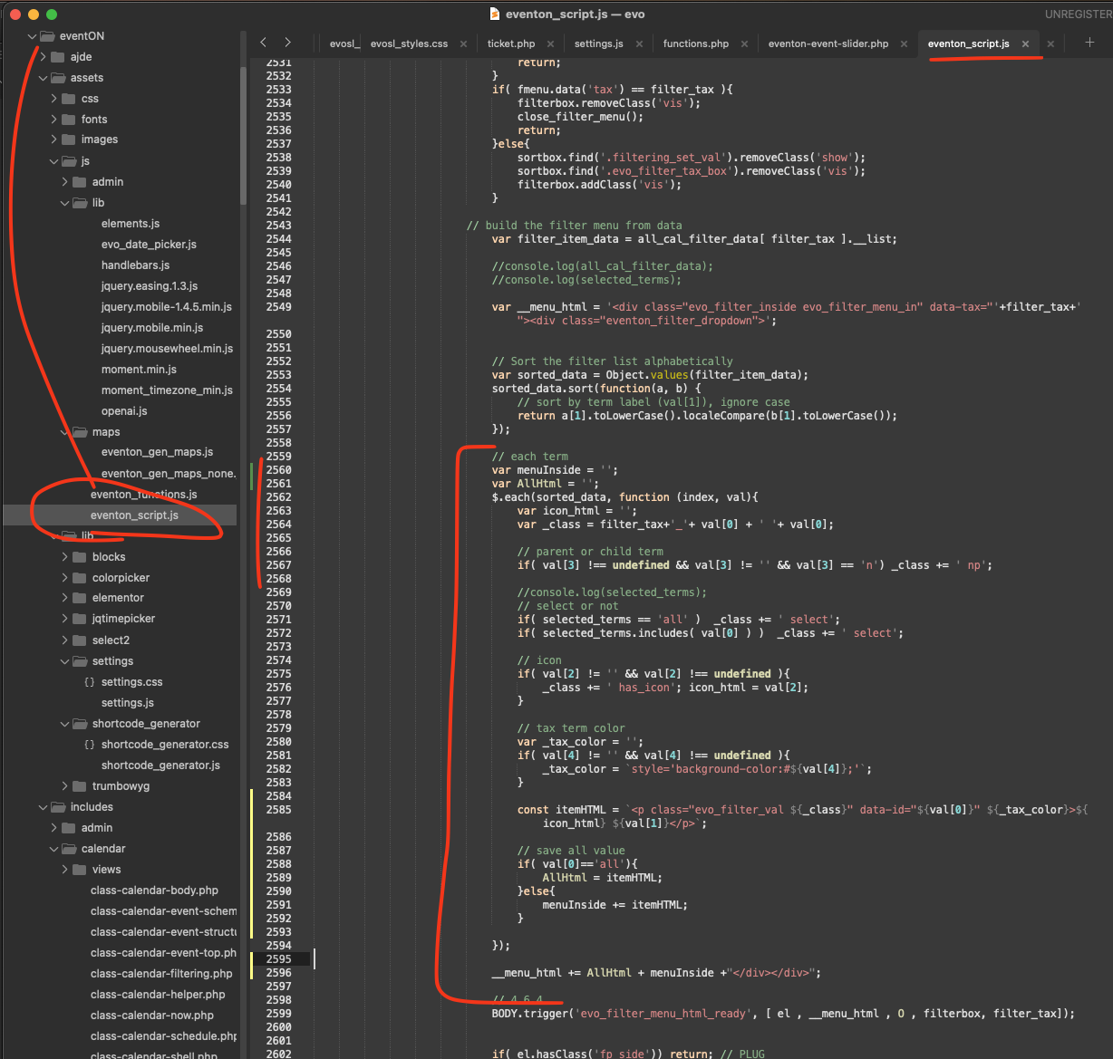The width and height of the screenshot is (1113, 1059).
Task: Expand the ajde folder
Action: 44,57
